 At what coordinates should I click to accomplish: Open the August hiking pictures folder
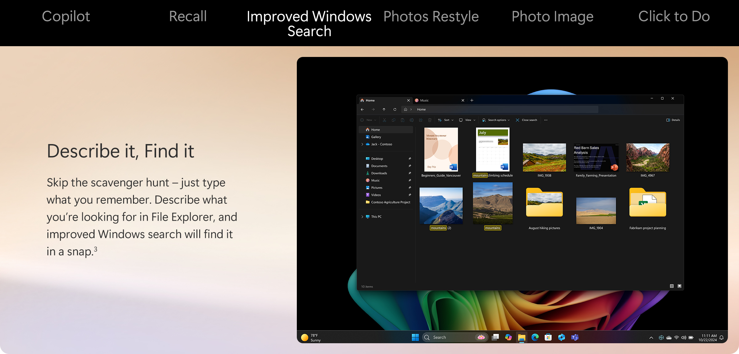coord(544,209)
